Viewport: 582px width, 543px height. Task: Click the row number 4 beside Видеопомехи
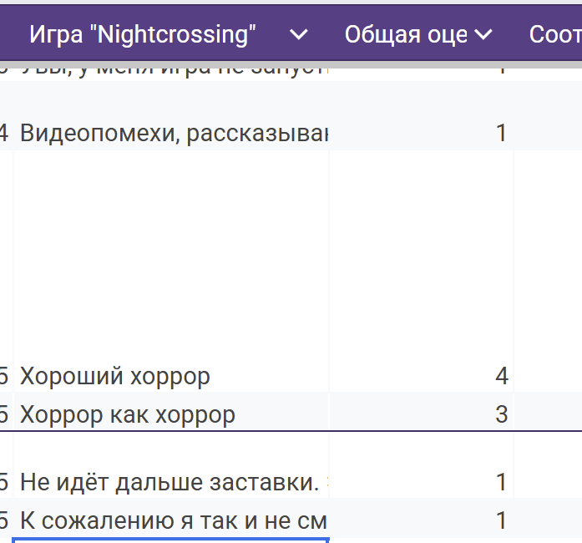5,132
